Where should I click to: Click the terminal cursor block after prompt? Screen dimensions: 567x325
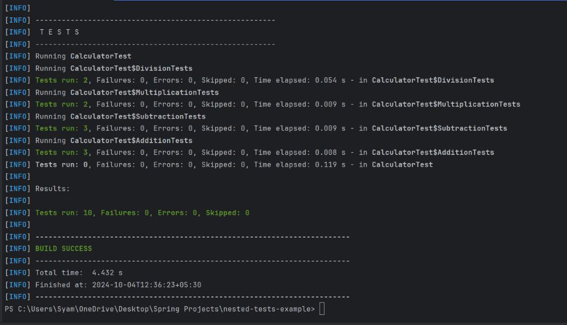[322, 309]
